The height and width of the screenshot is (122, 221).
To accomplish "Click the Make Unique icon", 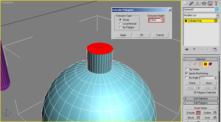I will coord(202,49).
